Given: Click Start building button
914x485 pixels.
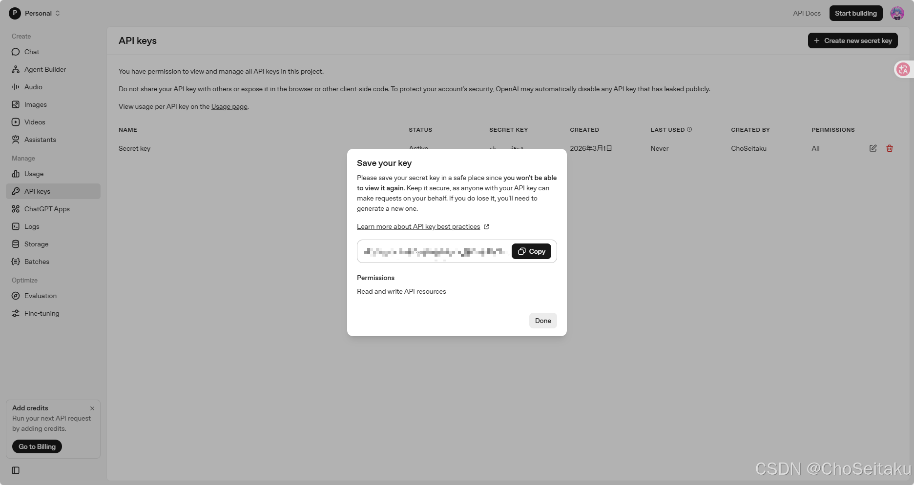Looking at the screenshot, I should point(856,13).
